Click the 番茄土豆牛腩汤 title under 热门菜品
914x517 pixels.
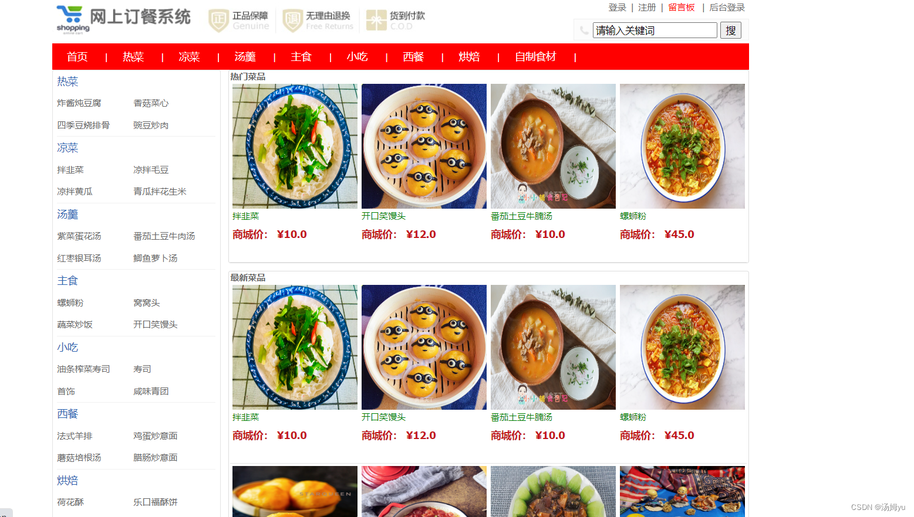(521, 216)
